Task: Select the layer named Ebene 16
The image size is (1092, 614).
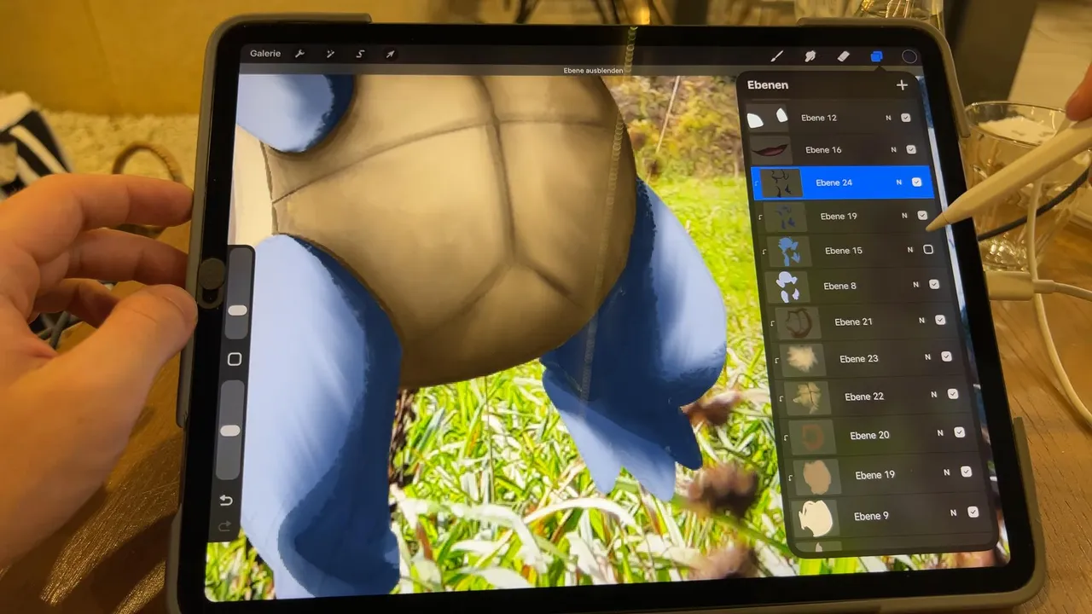Action: click(x=823, y=150)
